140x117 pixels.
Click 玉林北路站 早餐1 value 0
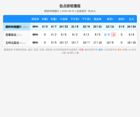pos(45,43)
